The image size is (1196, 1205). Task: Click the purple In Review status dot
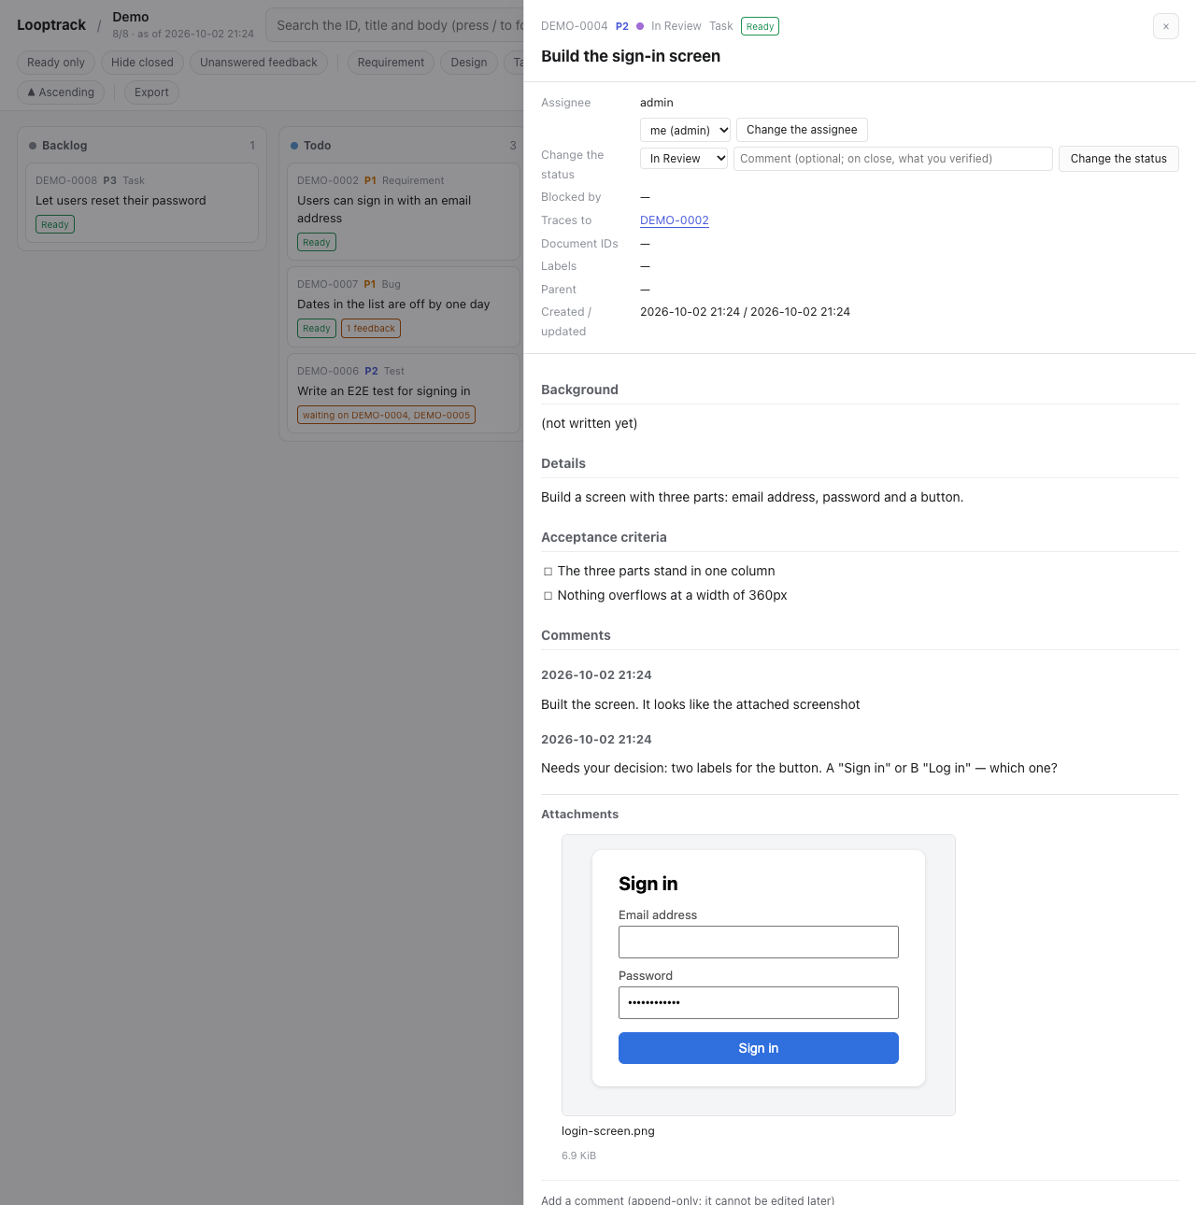[640, 26]
